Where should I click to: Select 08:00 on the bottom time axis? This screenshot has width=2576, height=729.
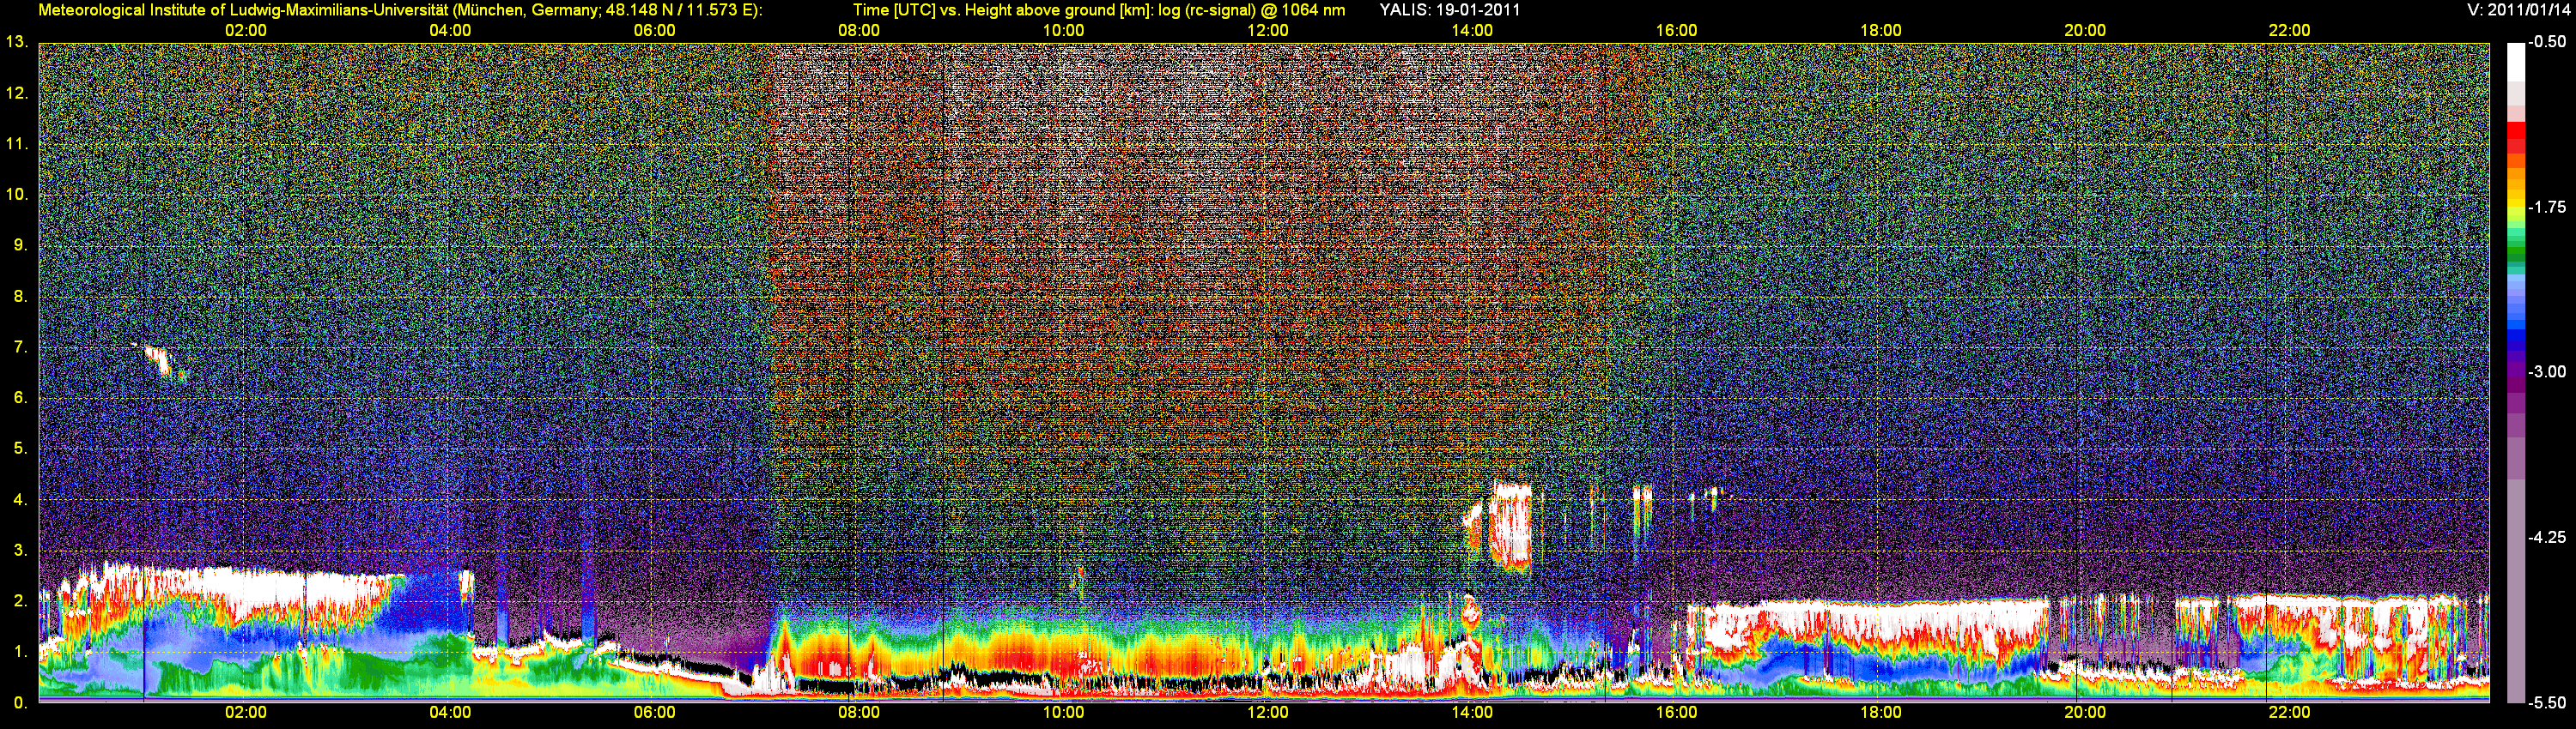point(859,713)
